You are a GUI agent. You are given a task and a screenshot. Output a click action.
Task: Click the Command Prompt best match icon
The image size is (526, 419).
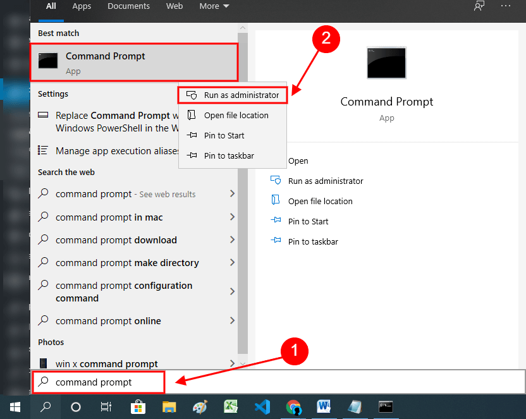click(47, 61)
